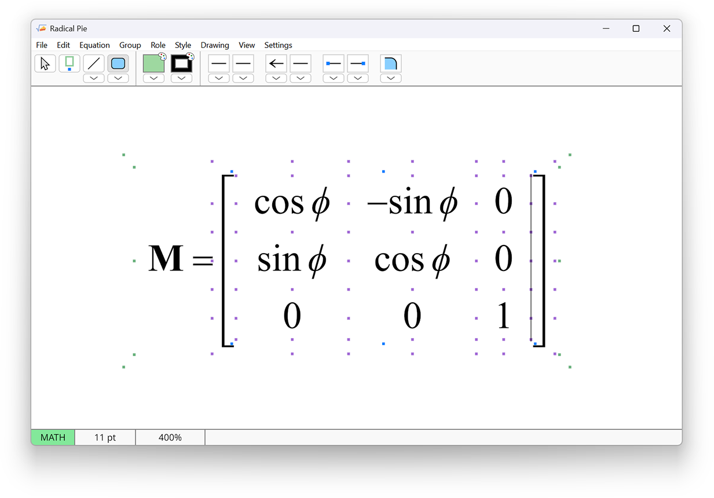Open the rounded rectangle tool options dropdown
The image size is (714, 498).
point(118,78)
